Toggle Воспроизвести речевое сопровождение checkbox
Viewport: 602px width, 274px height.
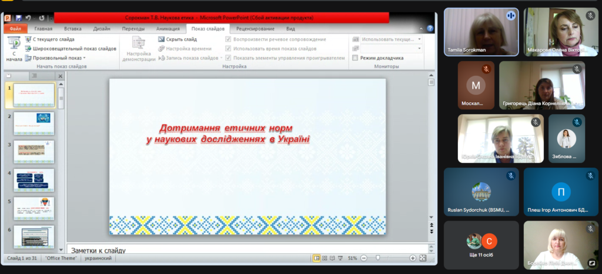[229, 39]
